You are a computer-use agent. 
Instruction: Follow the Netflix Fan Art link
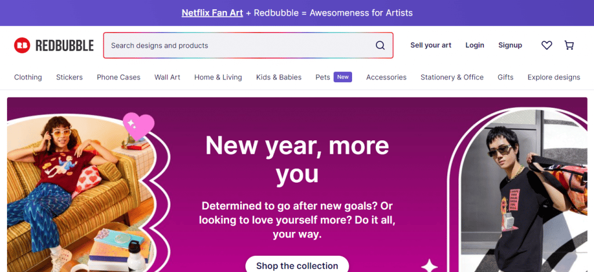click(212, 13)
